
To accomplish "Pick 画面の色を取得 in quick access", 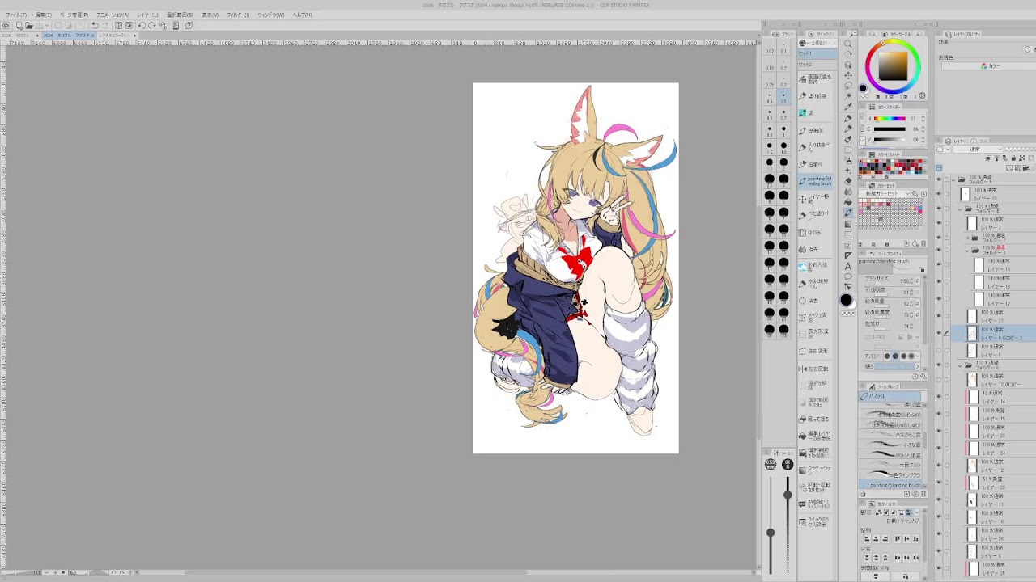I will point(817,78).
